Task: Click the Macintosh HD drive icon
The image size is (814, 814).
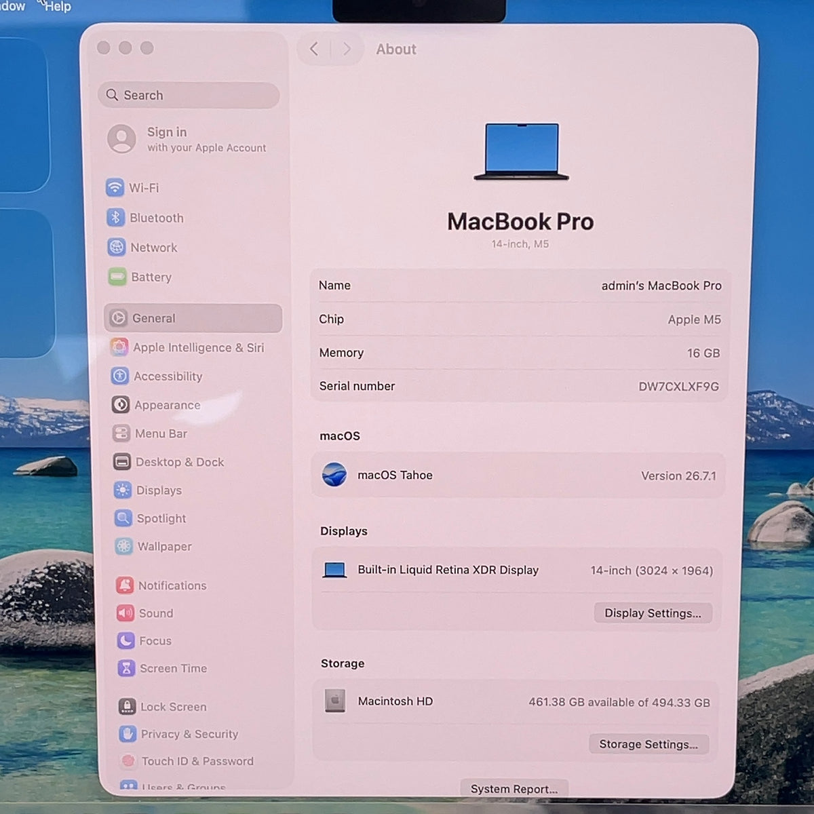Action: (x=335, y=701)
